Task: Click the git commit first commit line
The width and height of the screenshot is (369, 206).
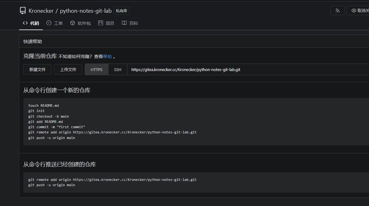Action: (x=57, y=127)
